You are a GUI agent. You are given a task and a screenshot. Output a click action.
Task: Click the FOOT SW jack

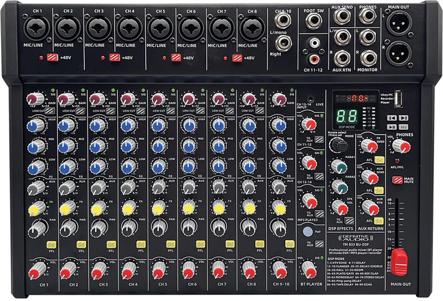coord(314,21)
